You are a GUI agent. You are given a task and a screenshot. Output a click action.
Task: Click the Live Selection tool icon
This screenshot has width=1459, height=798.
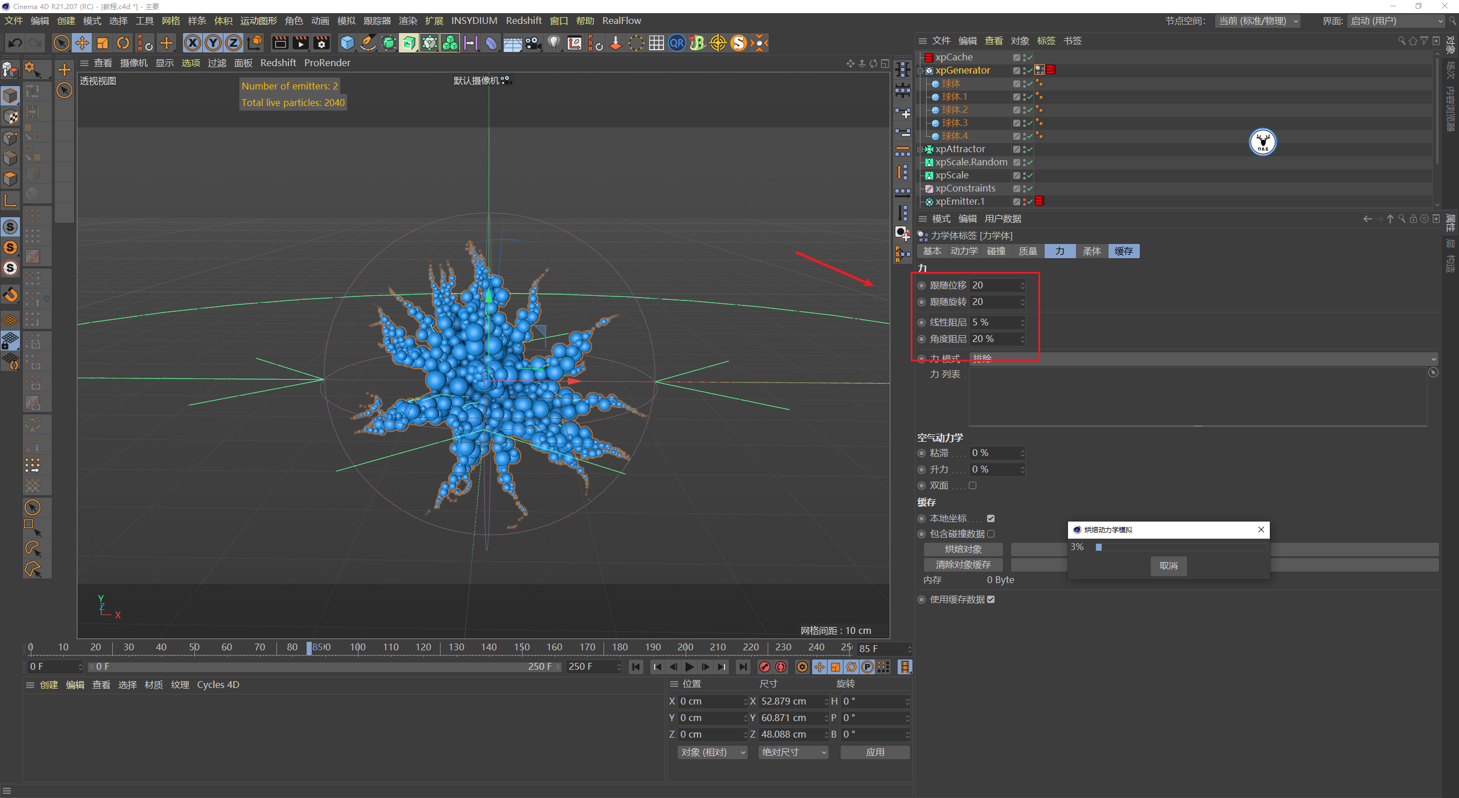(x=61, y=43)
